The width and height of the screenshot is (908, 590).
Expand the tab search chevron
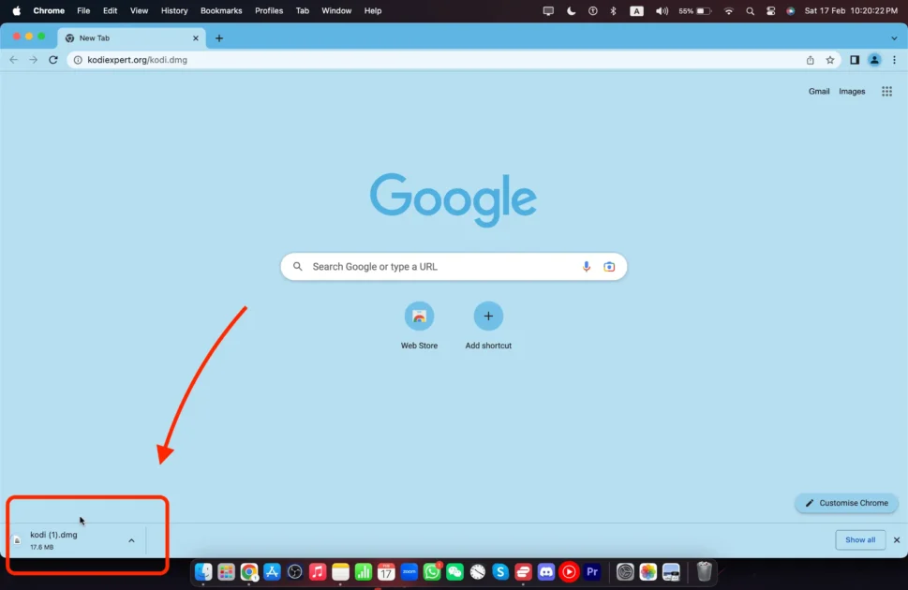pos(894,38)
